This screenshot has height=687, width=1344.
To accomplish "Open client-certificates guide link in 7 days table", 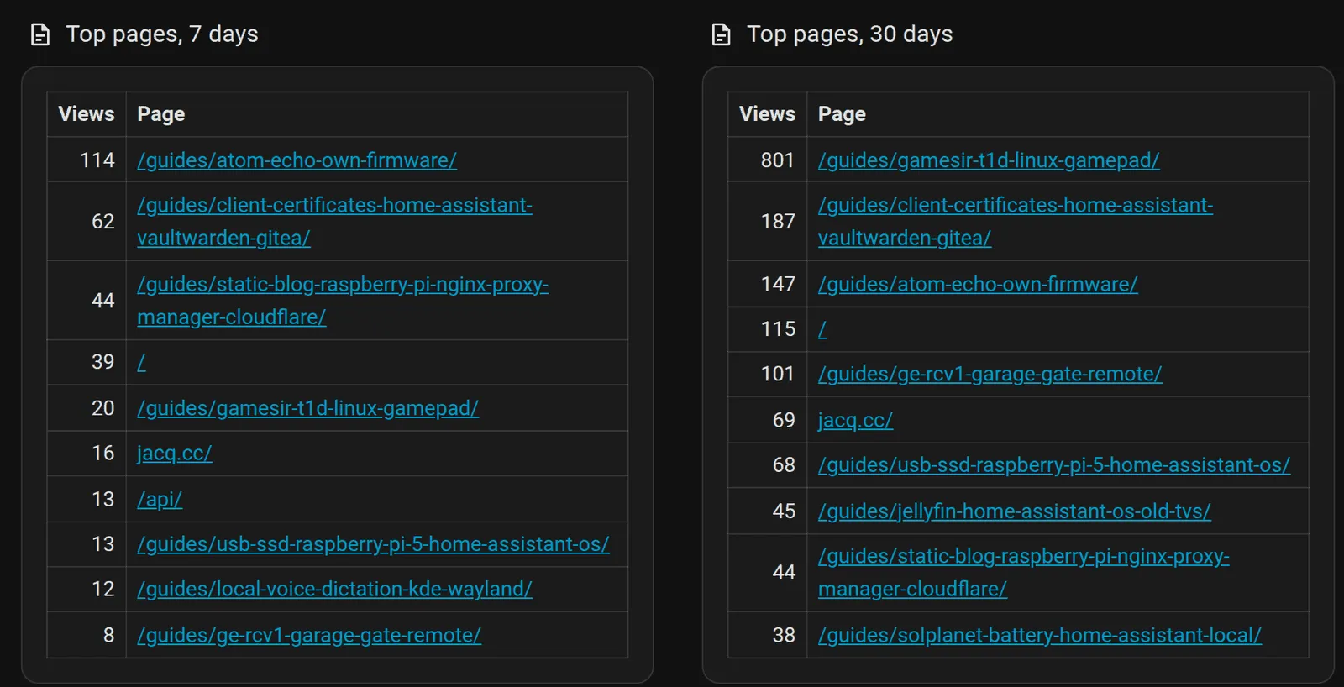I will [x=334, y=222].
